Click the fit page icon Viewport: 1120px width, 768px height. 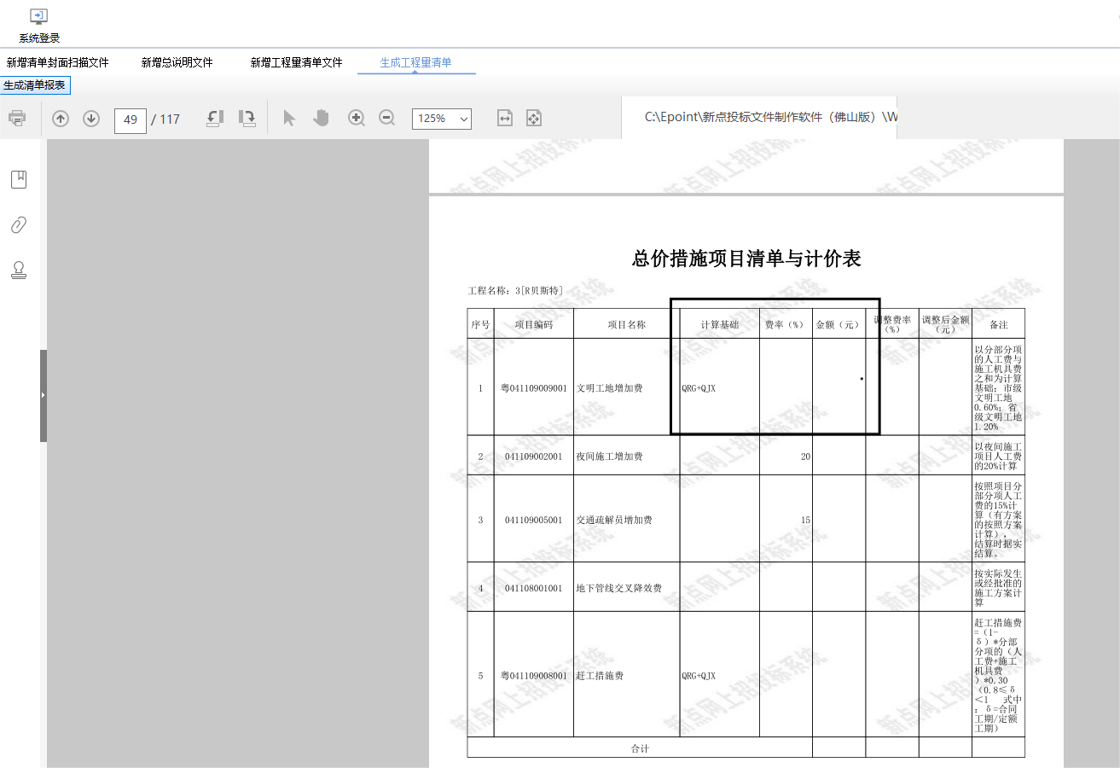pos(534,119)
